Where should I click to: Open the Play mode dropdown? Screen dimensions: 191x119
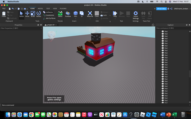pos(115,19)
